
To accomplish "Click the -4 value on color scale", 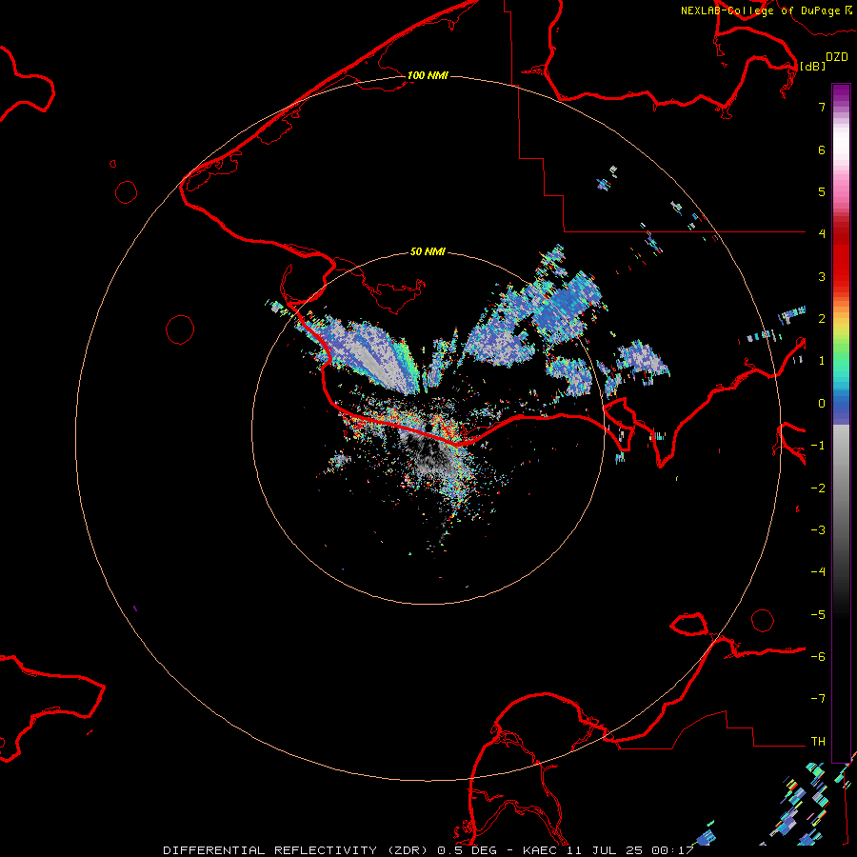I will [x=818, y=572].
